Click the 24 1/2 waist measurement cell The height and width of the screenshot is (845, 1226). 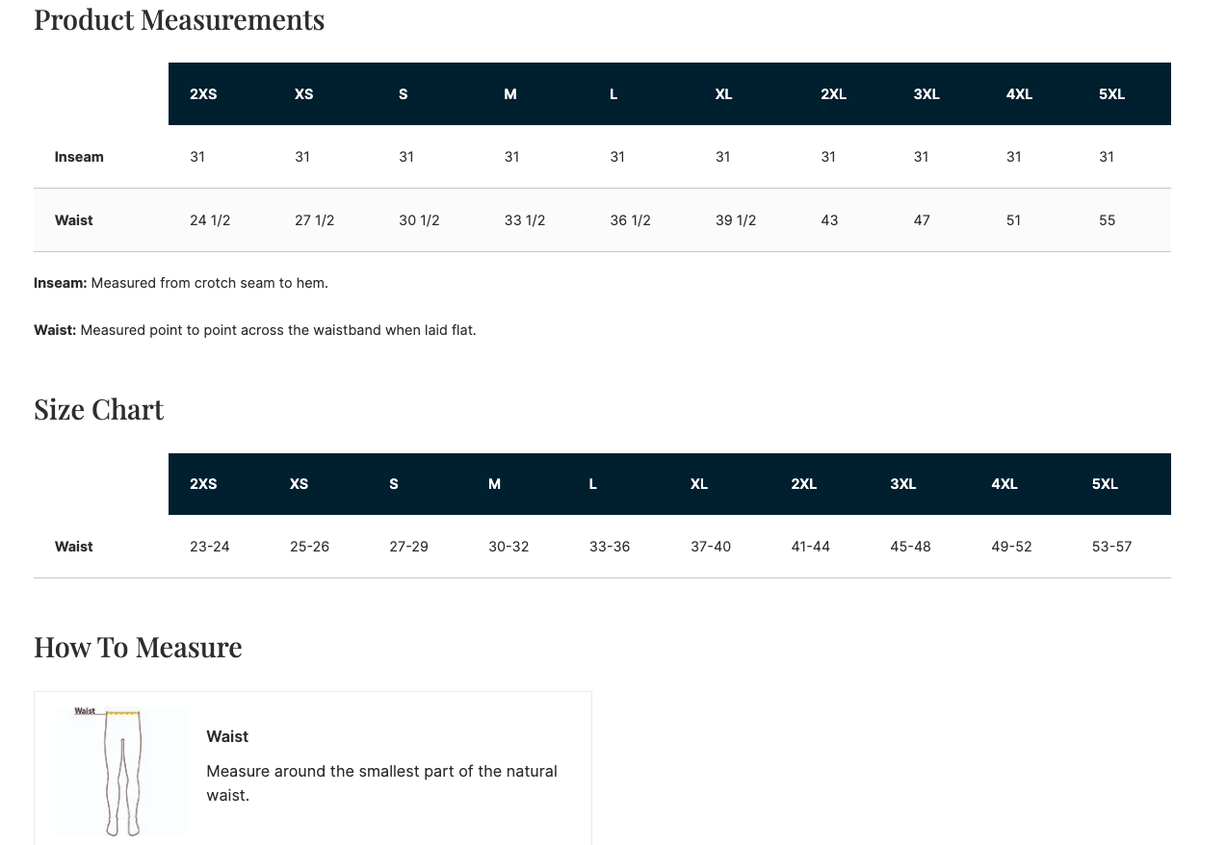[x=210, y=220]
